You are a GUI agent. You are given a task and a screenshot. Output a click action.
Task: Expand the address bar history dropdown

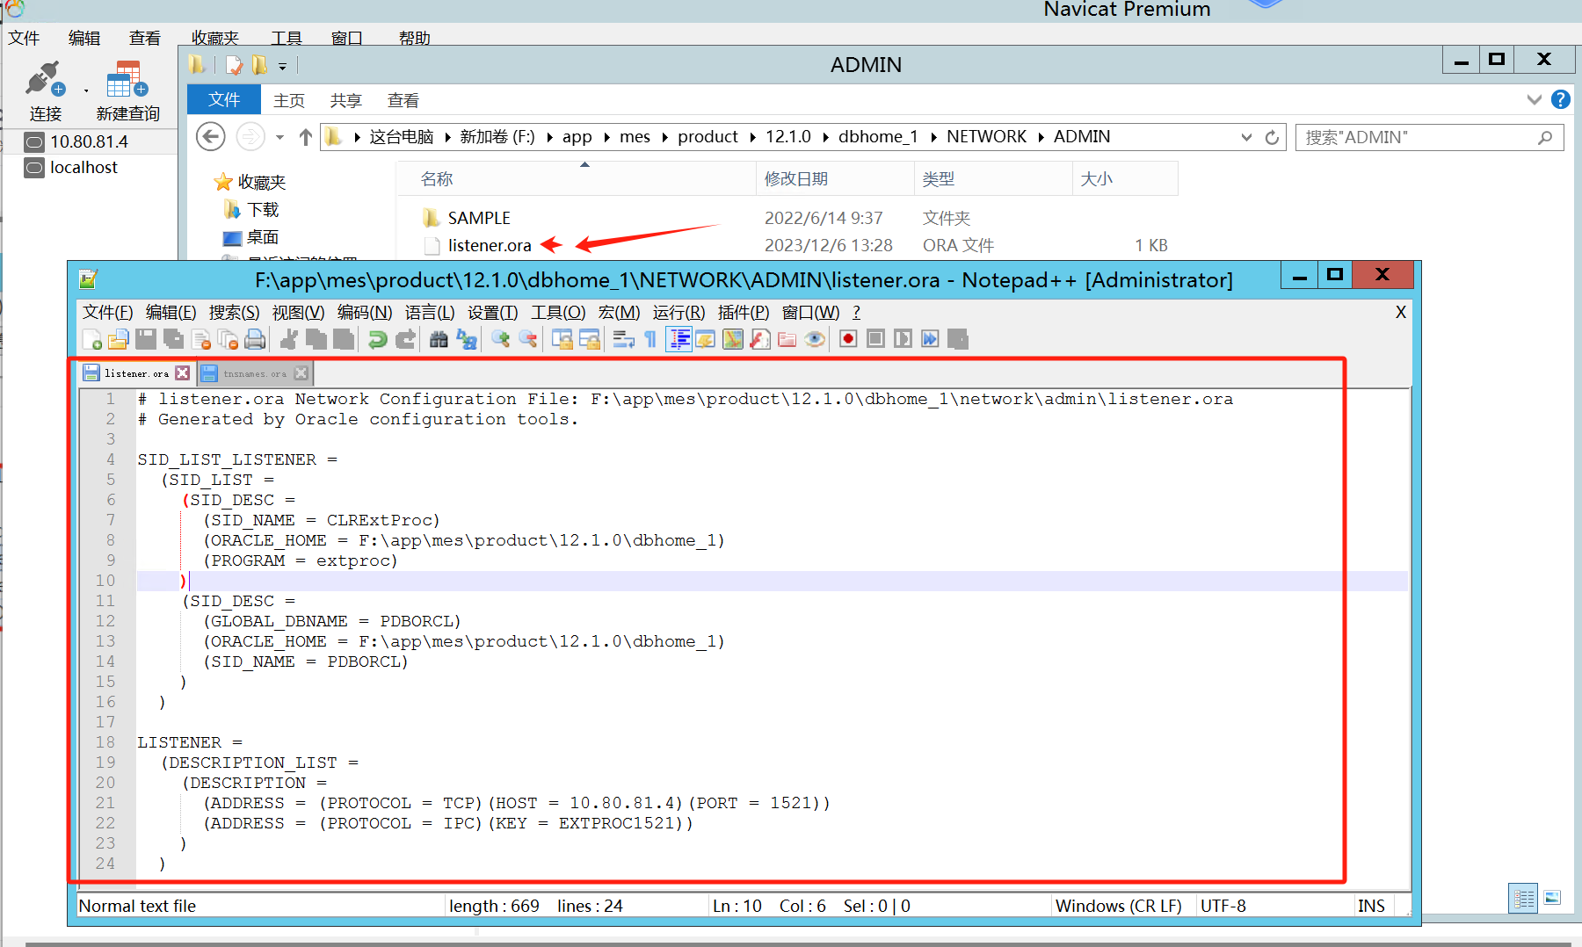tap(1246, 138)
